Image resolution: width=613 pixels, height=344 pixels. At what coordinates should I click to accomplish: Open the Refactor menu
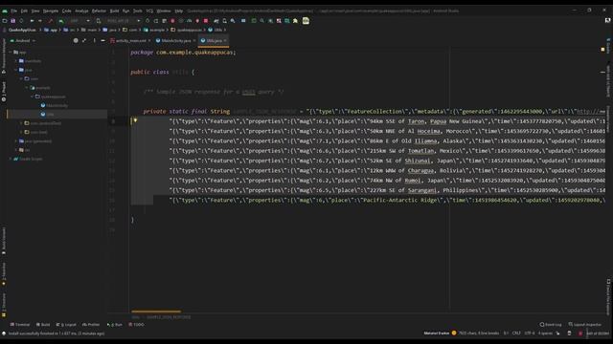click(99, 11)
